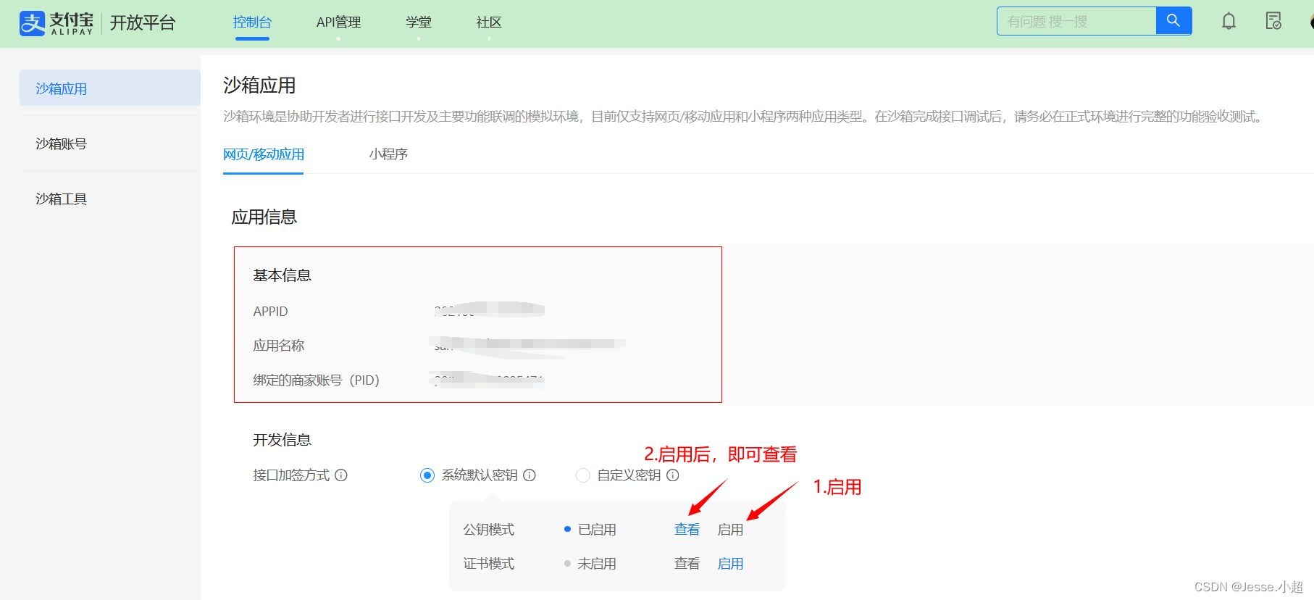Open the document checklist icon in header

pos(1273,21)
